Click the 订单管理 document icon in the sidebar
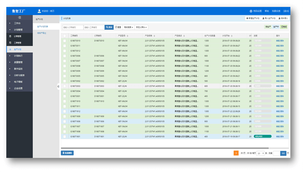Viewport: 303px width, 172px height. click(10, 36)
